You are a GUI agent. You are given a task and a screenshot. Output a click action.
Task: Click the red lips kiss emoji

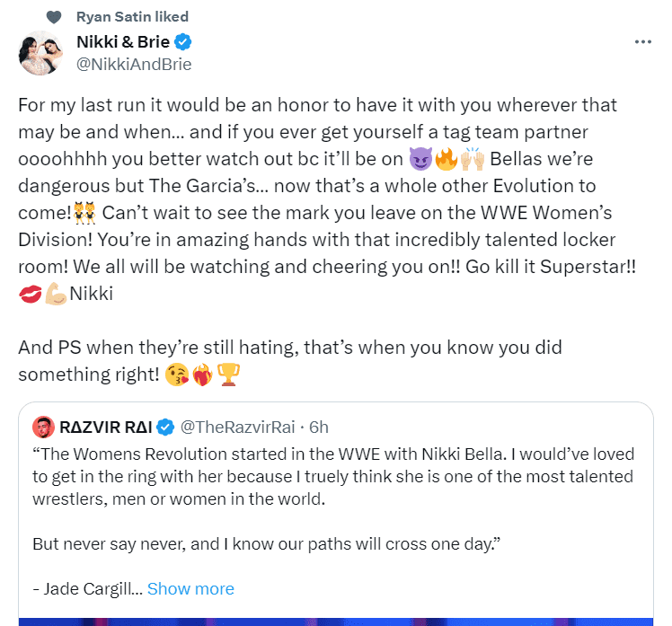coord(29,295)
